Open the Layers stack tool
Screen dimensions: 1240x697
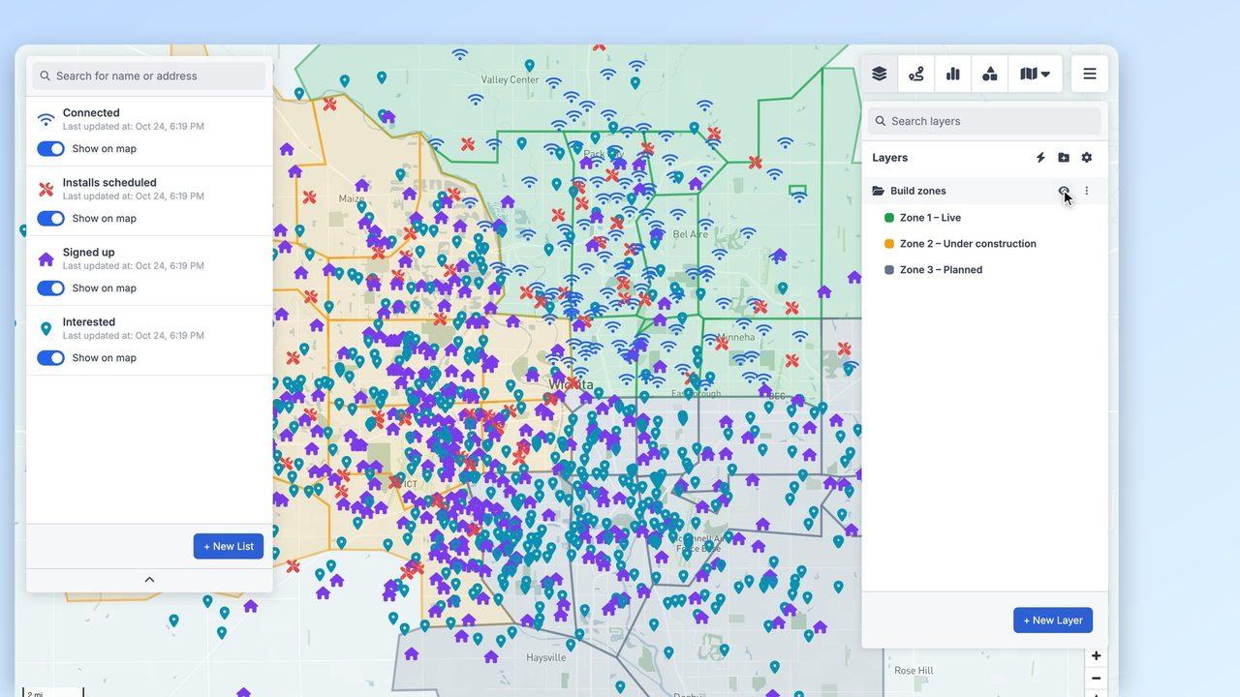(x=880, y=74)
